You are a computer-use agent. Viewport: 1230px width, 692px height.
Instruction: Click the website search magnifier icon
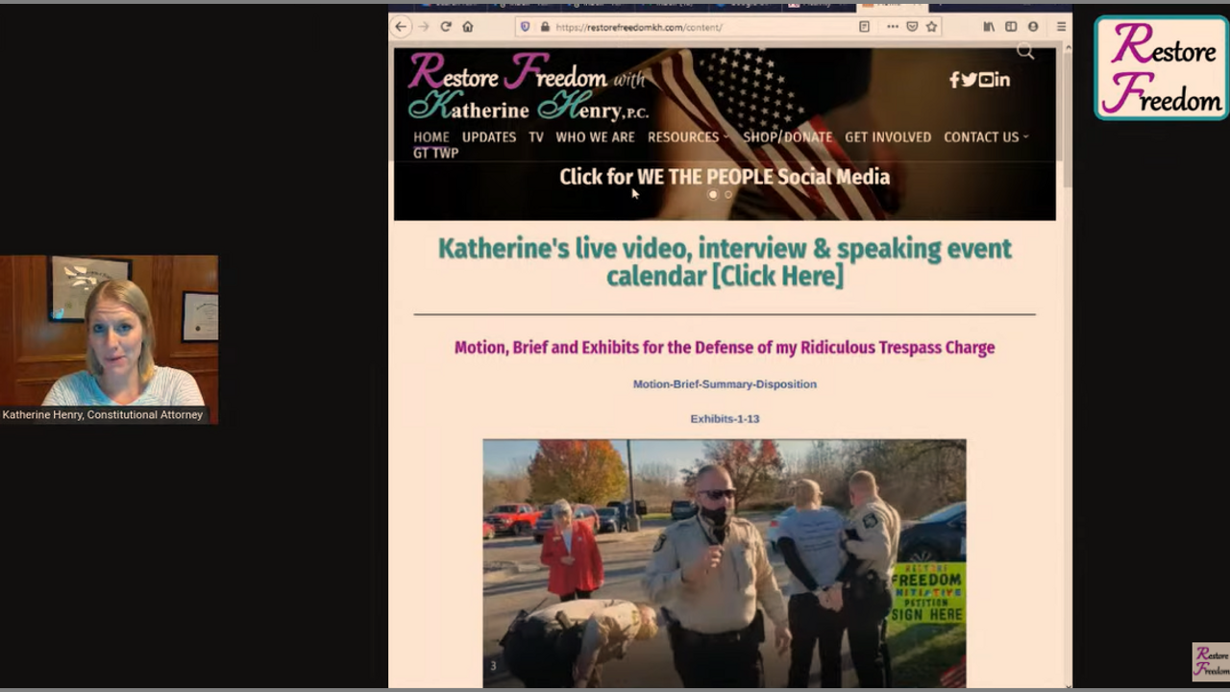click(1025, 52)
